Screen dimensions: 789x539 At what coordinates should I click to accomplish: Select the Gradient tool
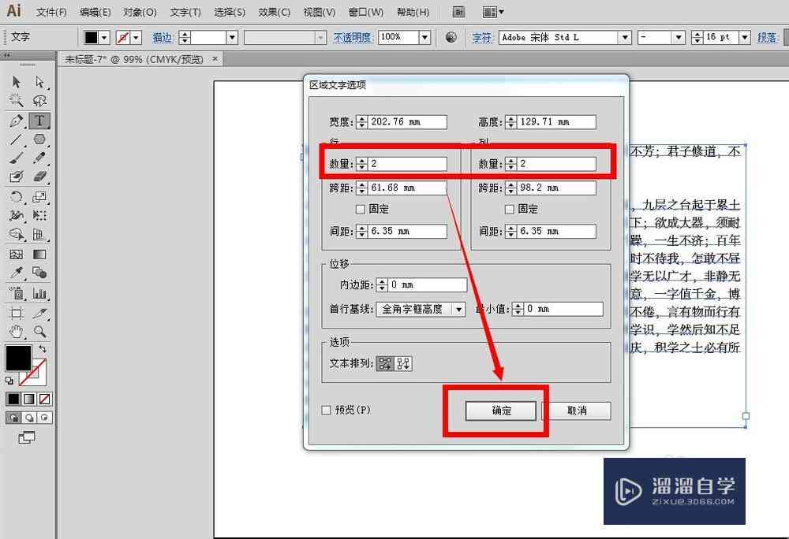click(39, 255)
